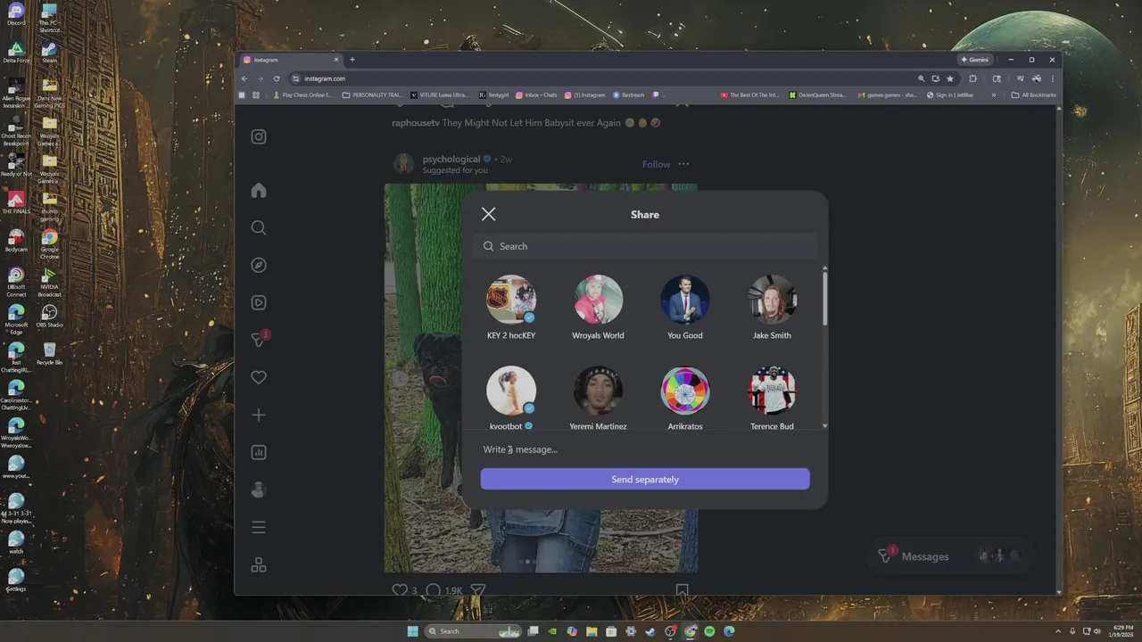Screen dimensions: 1142x642
Task: Open Explore compass icon in sidebar
Action: click(x=259, y=265)
